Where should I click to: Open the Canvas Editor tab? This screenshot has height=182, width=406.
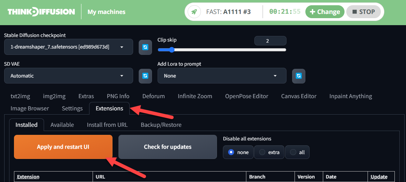tap(299, 96)
